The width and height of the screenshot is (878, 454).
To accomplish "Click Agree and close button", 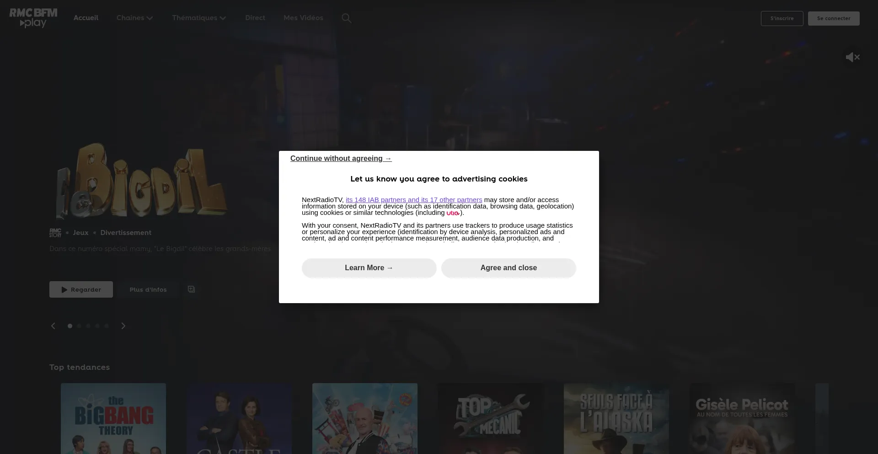I will point(509,268).
